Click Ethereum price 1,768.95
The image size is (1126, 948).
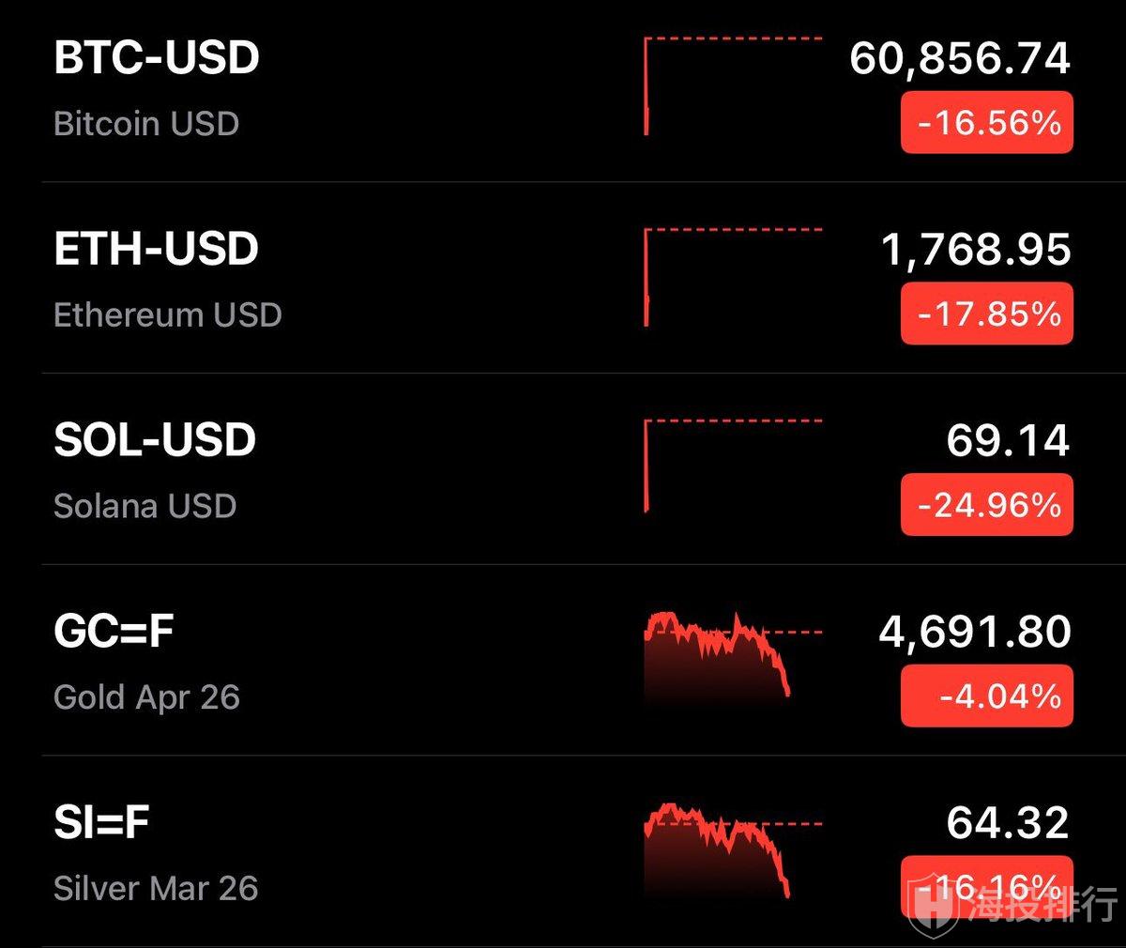coord(975,250)
